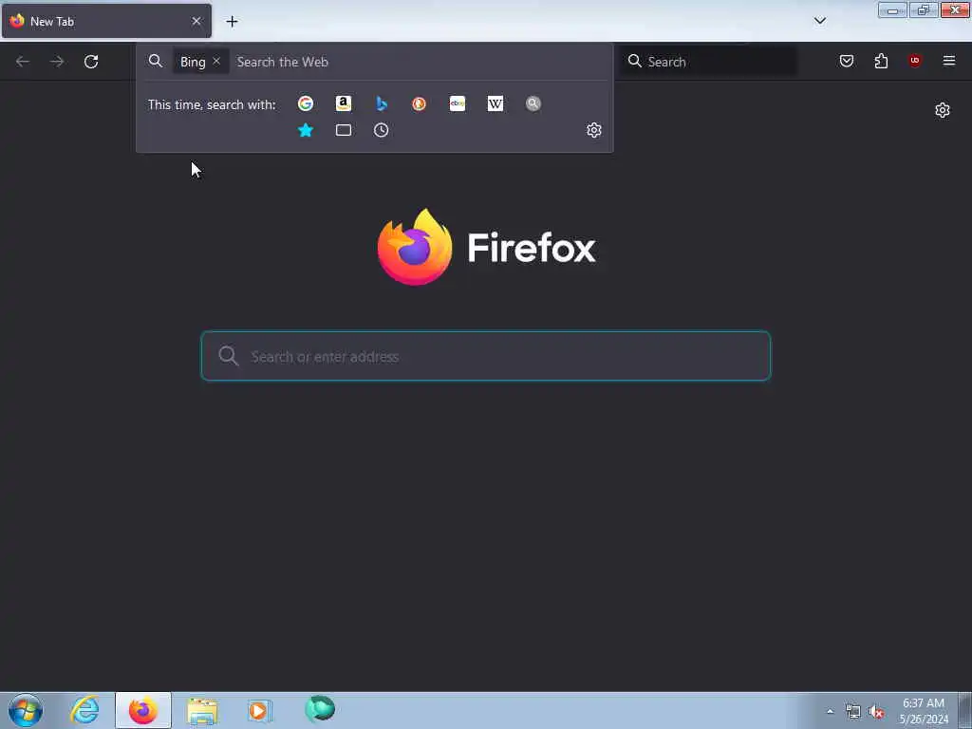The image size is (972, 729).
Task: Open search settings gear in dropdown
Action: click(x=594, y=130)
